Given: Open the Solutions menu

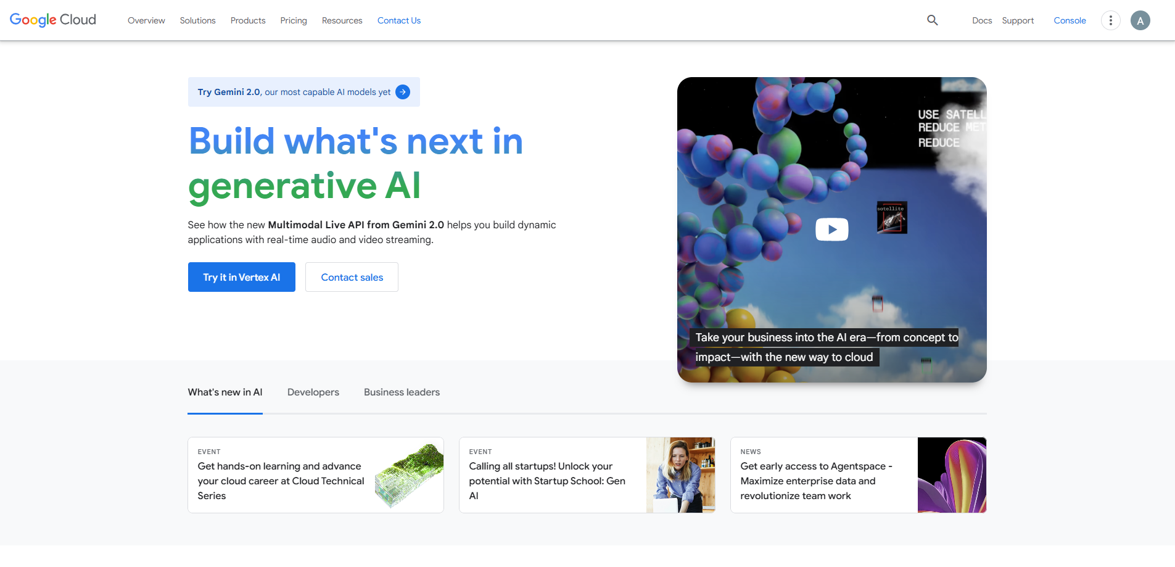Looking at the screenshot, I should click(x=197, y=20).
